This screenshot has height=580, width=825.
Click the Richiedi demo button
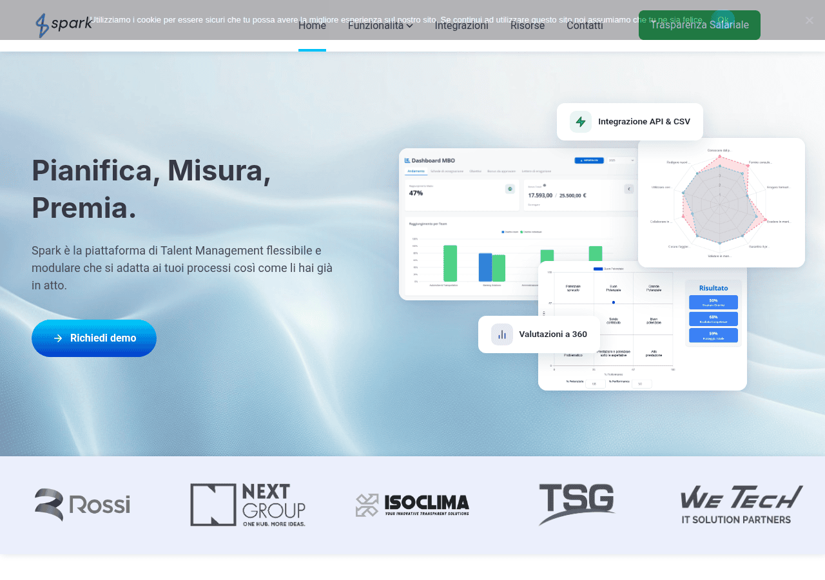tap(94, 338)
